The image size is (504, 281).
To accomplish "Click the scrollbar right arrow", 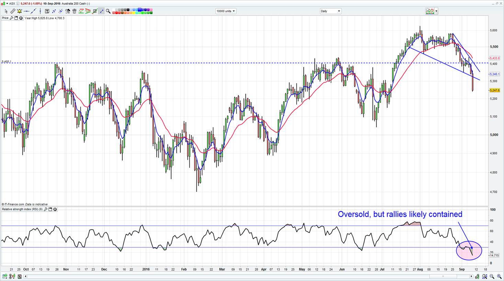I will point(471,276).
